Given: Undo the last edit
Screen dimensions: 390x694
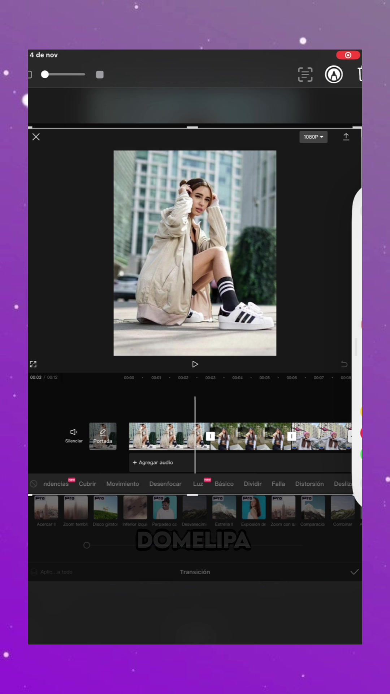Looking at the screenshot, I should pos(344,364).
